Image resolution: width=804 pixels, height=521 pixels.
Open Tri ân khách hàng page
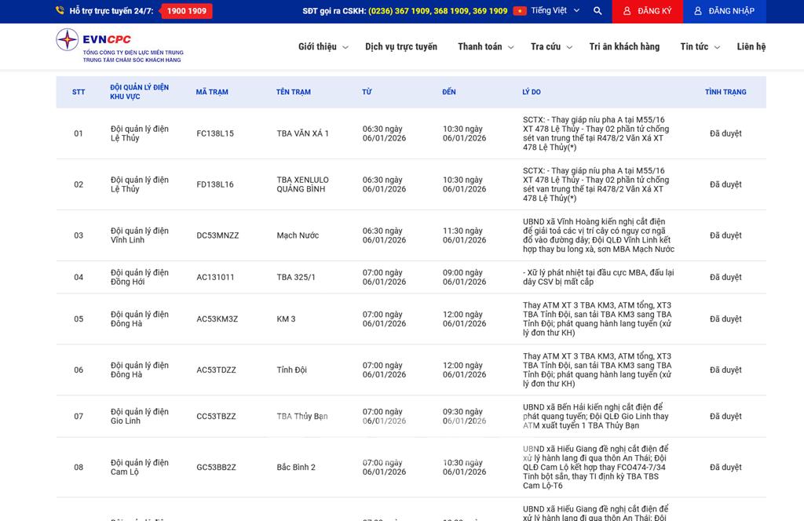pyautogui.click(x=624, y=47)
